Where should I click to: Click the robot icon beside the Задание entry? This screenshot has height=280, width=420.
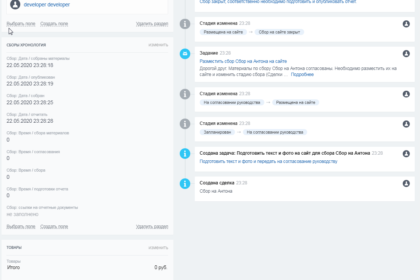coord(185,54)
